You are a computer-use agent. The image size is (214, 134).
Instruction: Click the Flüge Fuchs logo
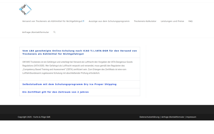click(25, 9)
